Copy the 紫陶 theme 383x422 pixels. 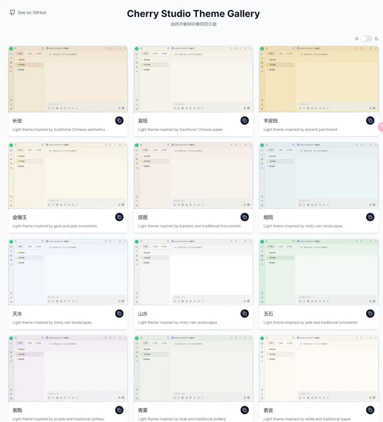[119, 410]
